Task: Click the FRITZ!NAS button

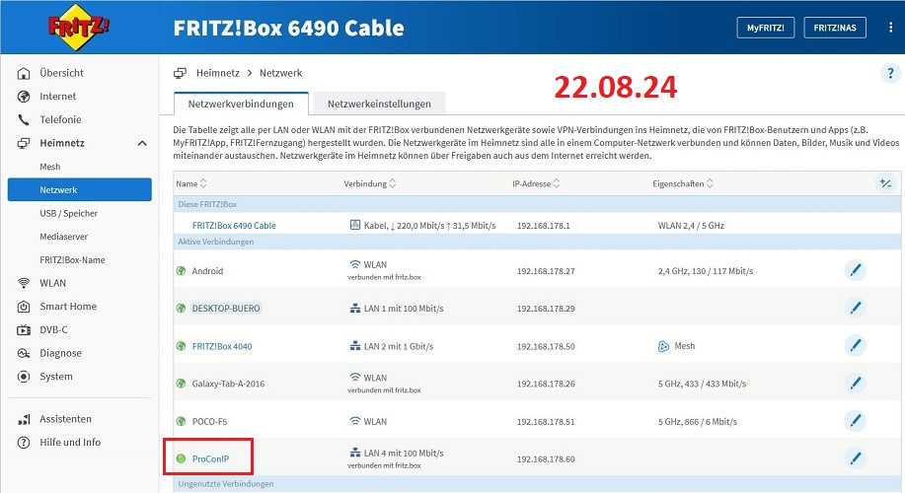Action: coord(835,28)
